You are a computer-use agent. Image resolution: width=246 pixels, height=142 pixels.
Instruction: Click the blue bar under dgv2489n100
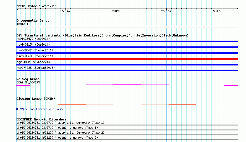tap(127, 65)
